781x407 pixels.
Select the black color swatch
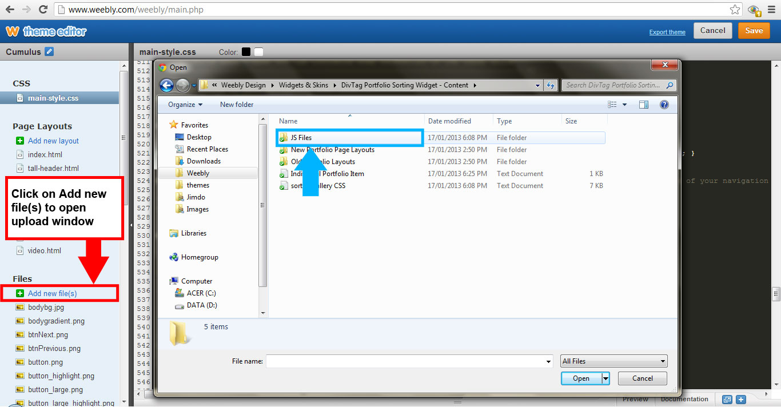tap(246, 52)
